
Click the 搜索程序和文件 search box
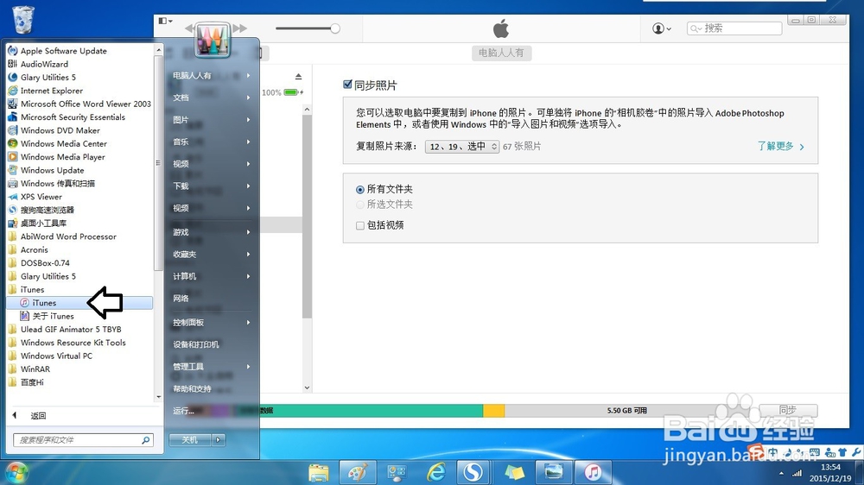click(x=83, y=440)
